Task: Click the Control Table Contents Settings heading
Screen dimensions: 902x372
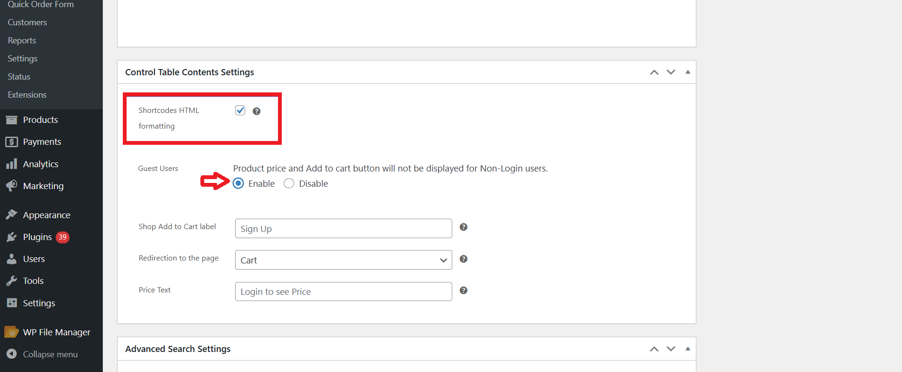Action: tap(189, 72)
